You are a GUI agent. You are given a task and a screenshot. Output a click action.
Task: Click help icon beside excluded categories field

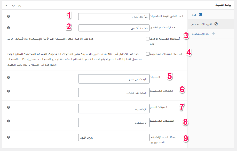pyautogui.click(x=9, y=121)
